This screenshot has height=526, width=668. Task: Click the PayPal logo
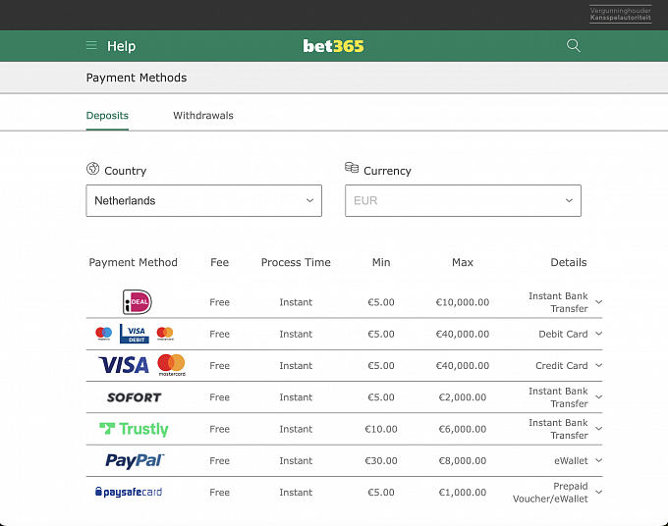135,460
